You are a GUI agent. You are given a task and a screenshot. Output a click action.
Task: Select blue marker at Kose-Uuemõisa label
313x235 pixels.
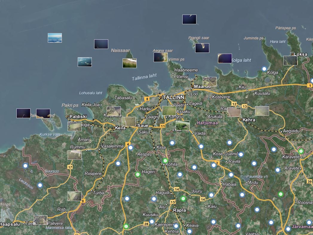[x=241, y=154]
